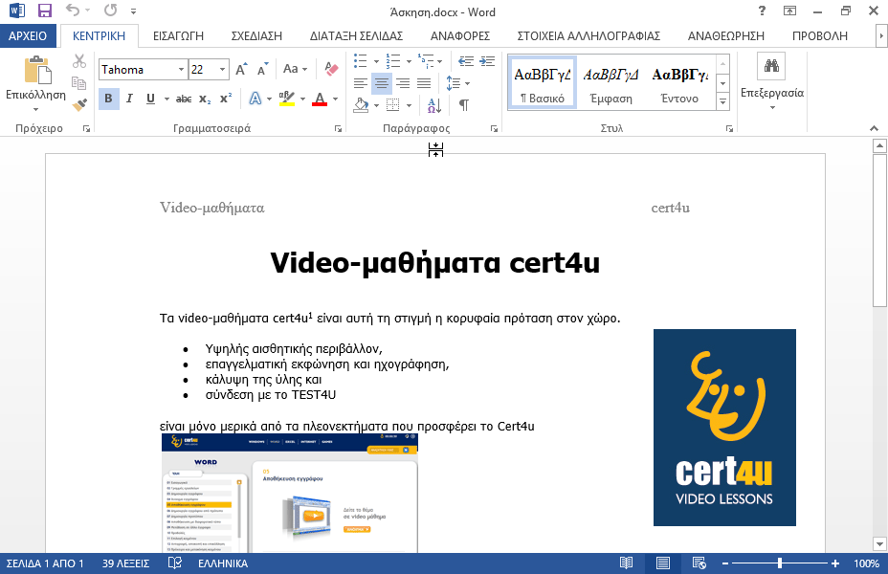Open line and paragraph spacing menu
Image resolution: width=888 pixels, height=574 pixels.
[x=457, y=83]
